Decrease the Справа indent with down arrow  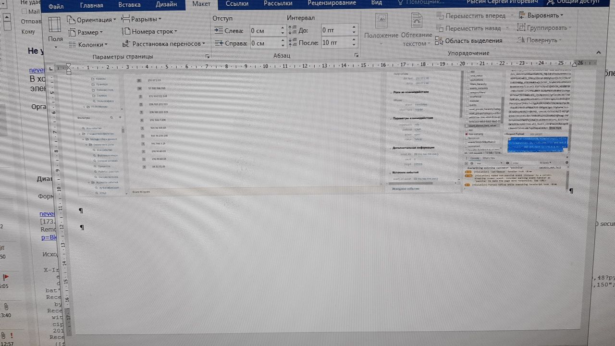click(283, 46)
